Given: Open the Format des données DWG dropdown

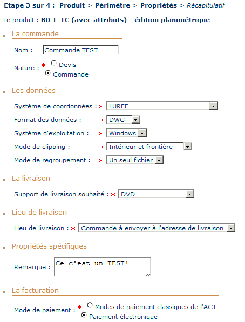Looking at the screenshot, I should (124, 119).
